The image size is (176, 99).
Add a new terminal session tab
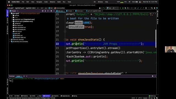[24, 76]
